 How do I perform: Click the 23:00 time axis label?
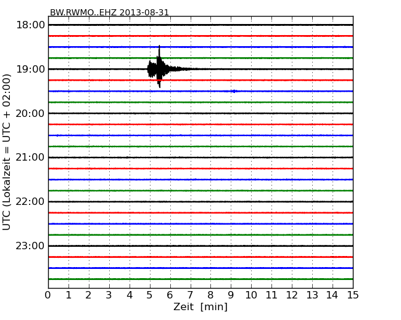pos(30,246)
